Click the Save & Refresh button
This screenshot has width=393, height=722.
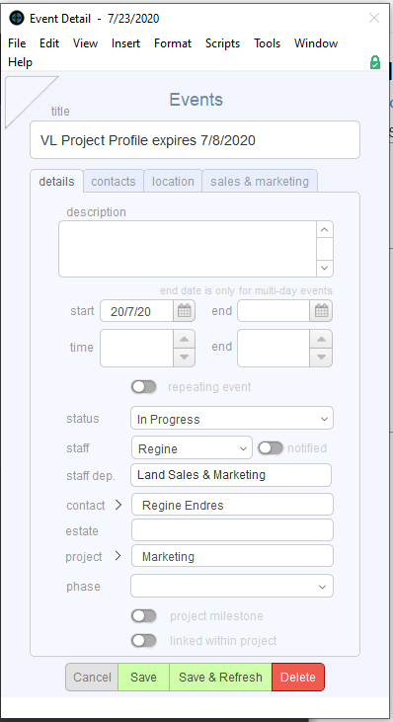[x=220, y=677]
